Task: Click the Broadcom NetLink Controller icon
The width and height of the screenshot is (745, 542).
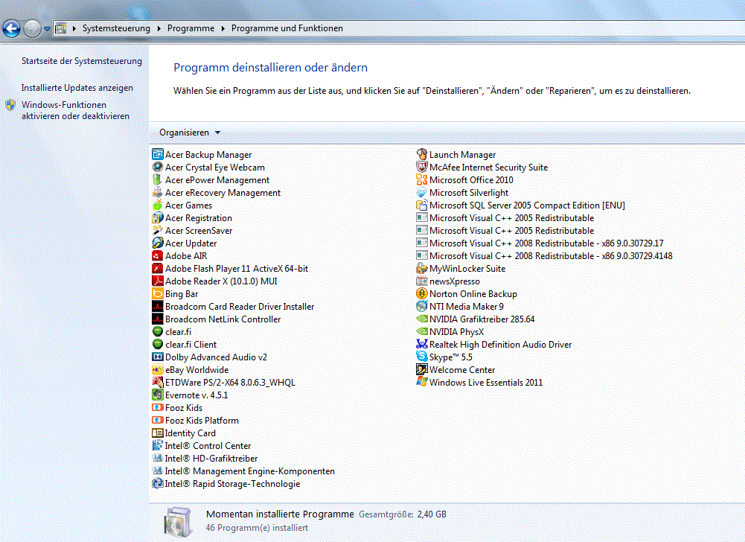Action: click(x=158, y=319)
